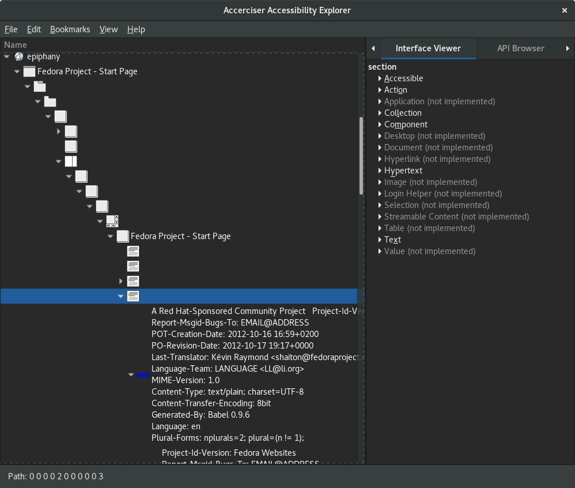
Task: Open the Edit menu
Action: [34, 29]
